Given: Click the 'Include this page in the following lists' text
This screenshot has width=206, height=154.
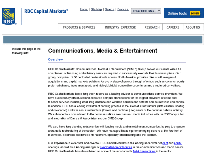Looking at the screenshot, I should (x=26, y=51).
